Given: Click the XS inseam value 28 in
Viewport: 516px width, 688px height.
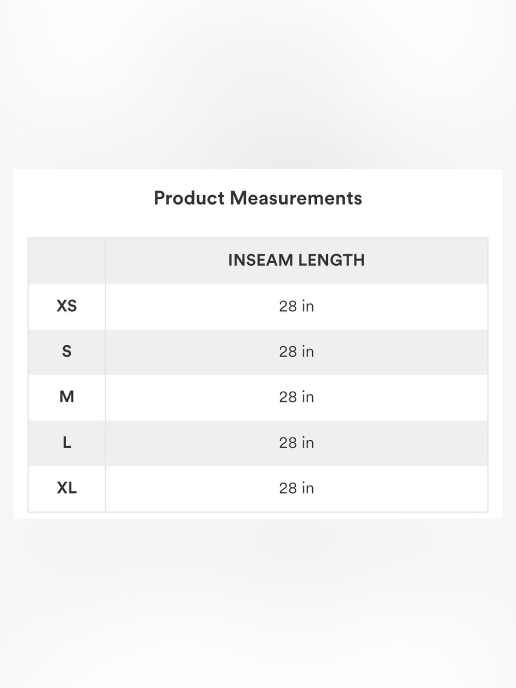Looking at the screenshot, I should 297,307.
